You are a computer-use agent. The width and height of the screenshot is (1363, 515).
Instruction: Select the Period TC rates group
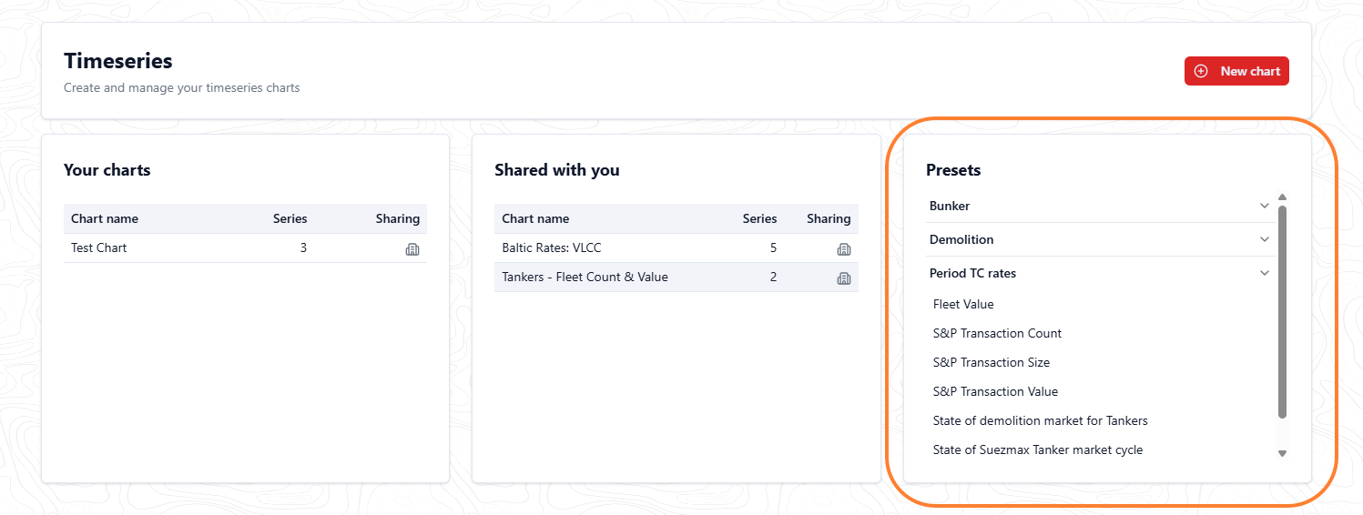(x=1100, y=273)
